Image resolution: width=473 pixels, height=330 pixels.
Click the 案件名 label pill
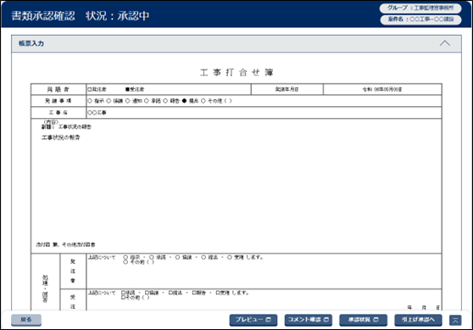pos(420,20)
